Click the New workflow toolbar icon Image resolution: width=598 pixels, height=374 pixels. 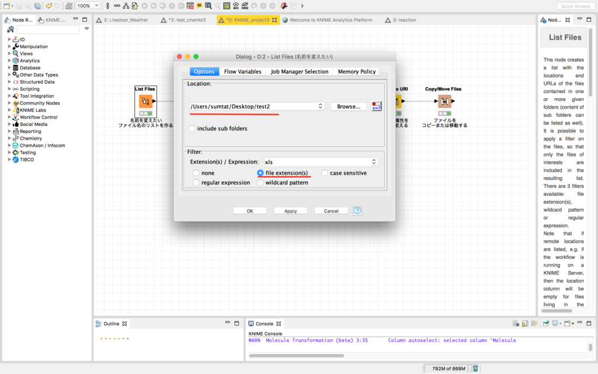pyautogui.click(x=6, y=6)
